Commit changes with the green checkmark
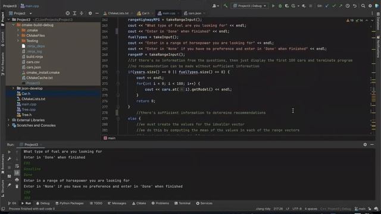The width and height of the screenshot is (381, 214). click(334, 6)
